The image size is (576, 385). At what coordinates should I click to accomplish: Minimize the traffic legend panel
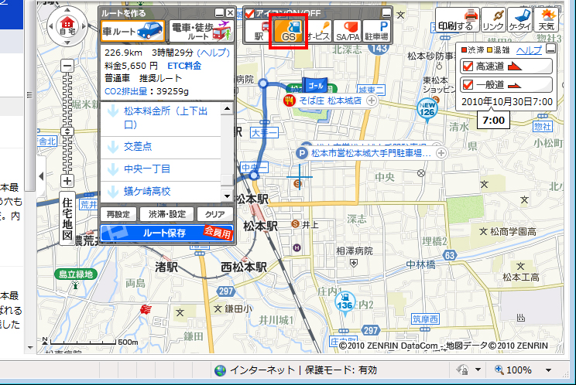click(x=550, y=49)
